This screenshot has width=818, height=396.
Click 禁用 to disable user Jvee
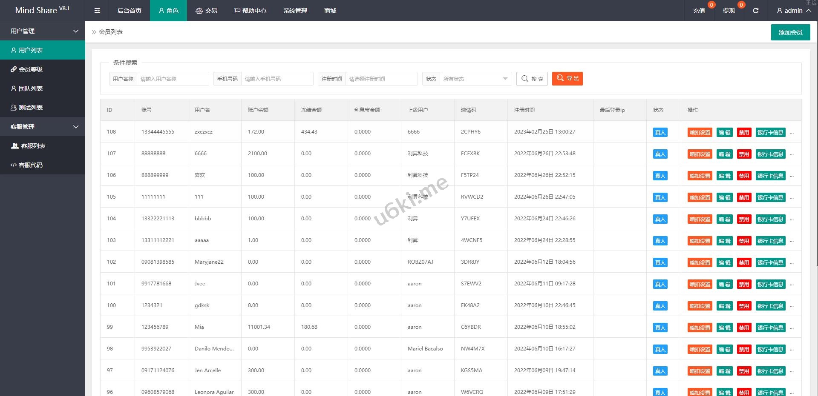coord(744,284)
